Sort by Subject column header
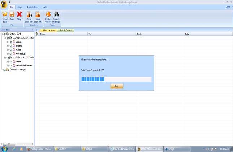233x152 pixels. coord(160,34)
